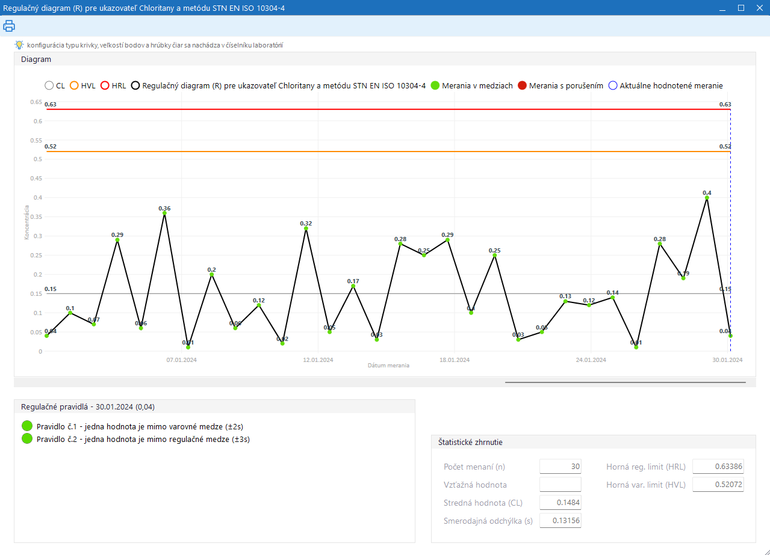Maximize the control chart window

tap(741, 8)
